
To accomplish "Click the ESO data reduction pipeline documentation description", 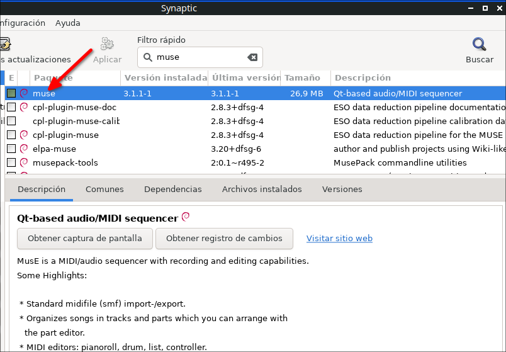I will point(420,107).
